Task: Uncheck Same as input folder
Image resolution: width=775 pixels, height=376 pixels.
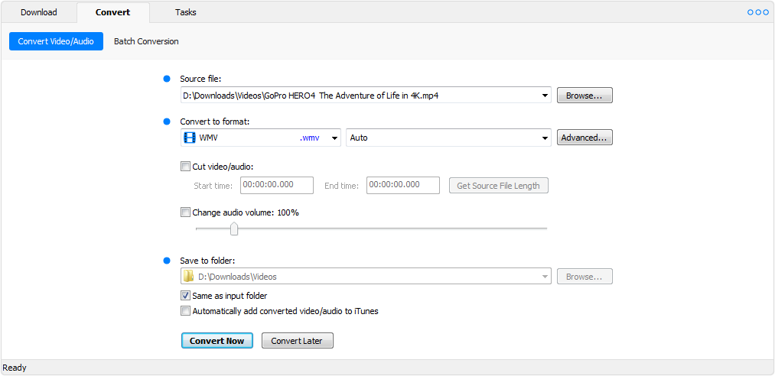Action: [x=185, y=296]
